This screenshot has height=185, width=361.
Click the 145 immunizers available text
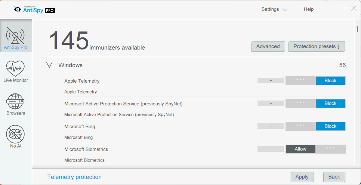97,41
